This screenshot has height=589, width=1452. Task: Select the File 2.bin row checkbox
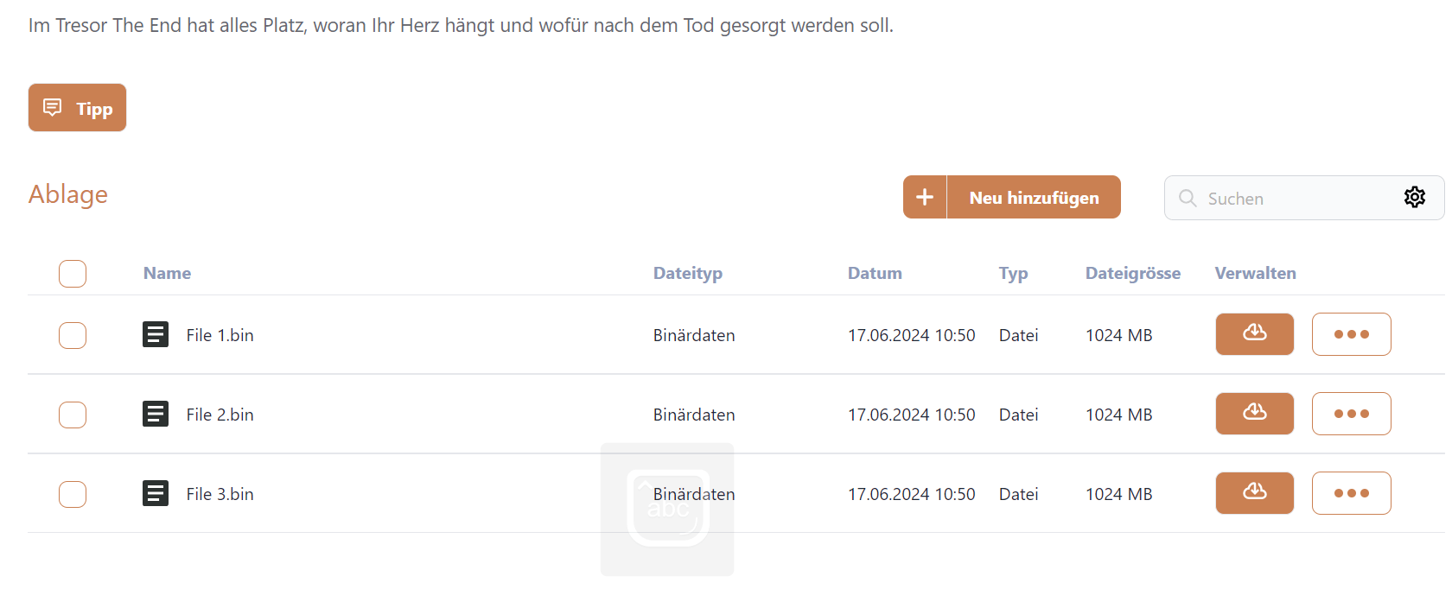coord(73,415)
